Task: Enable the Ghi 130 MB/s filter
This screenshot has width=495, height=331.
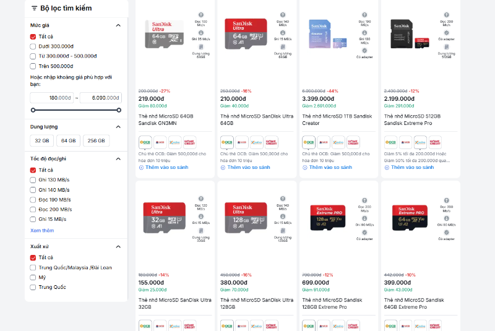Action: click(x=33, y=180)
